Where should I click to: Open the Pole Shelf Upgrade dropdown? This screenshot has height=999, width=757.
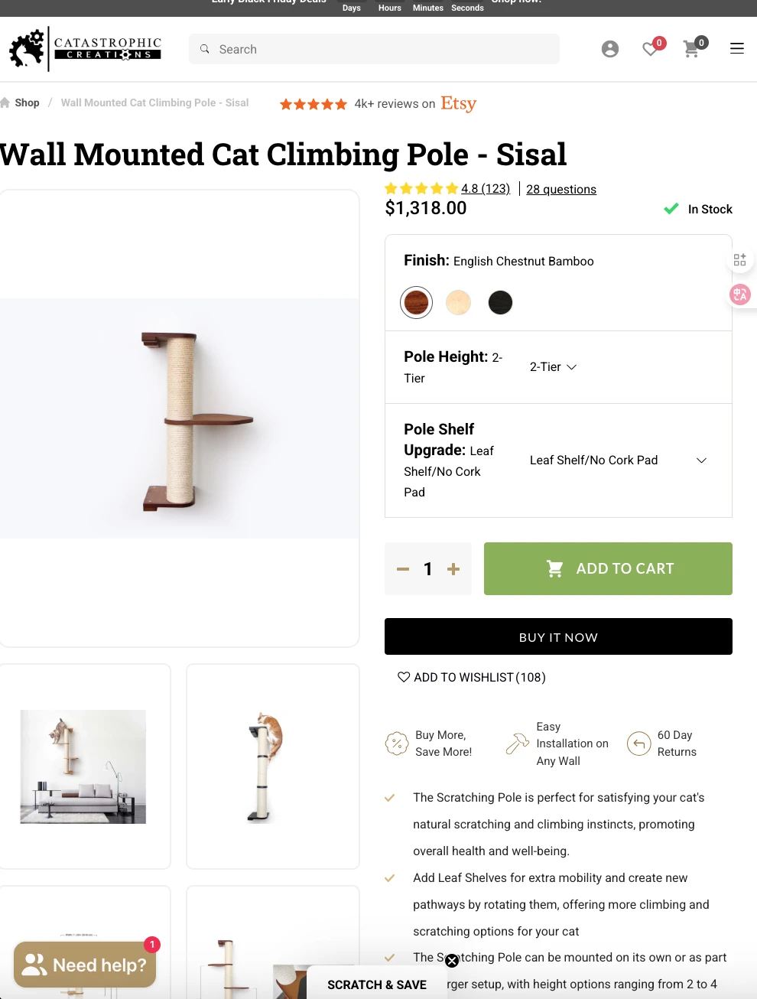pyautogui.click(x=618, y=460)
